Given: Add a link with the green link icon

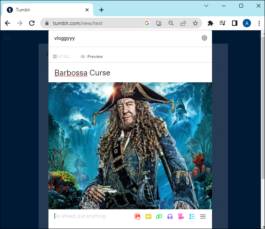Looking at the screenshot, I should click(159, 216).
